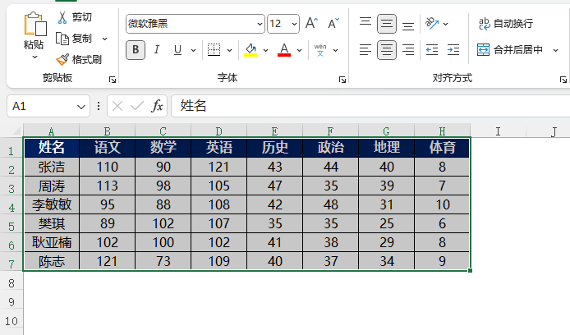The height and width of the screenshot is (335, 570).
Task: Toggle Underline formatting
Action: coord(177,50)
